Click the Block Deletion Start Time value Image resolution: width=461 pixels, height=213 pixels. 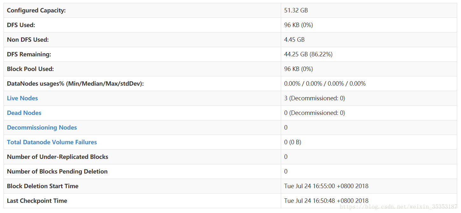click(326, 186)
